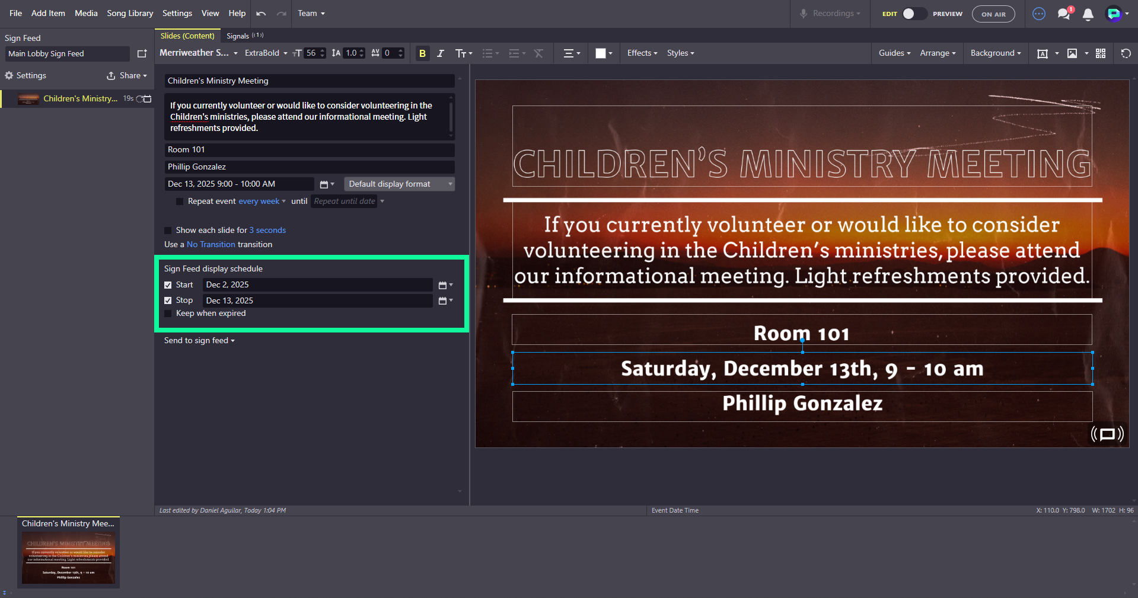This screenshot has width=1138, height=598.
Task: Insert a QR code element
Action: click(x=1101, y=53)
